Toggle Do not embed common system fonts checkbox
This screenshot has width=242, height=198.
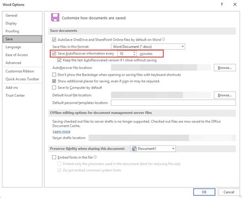(59, 170)
